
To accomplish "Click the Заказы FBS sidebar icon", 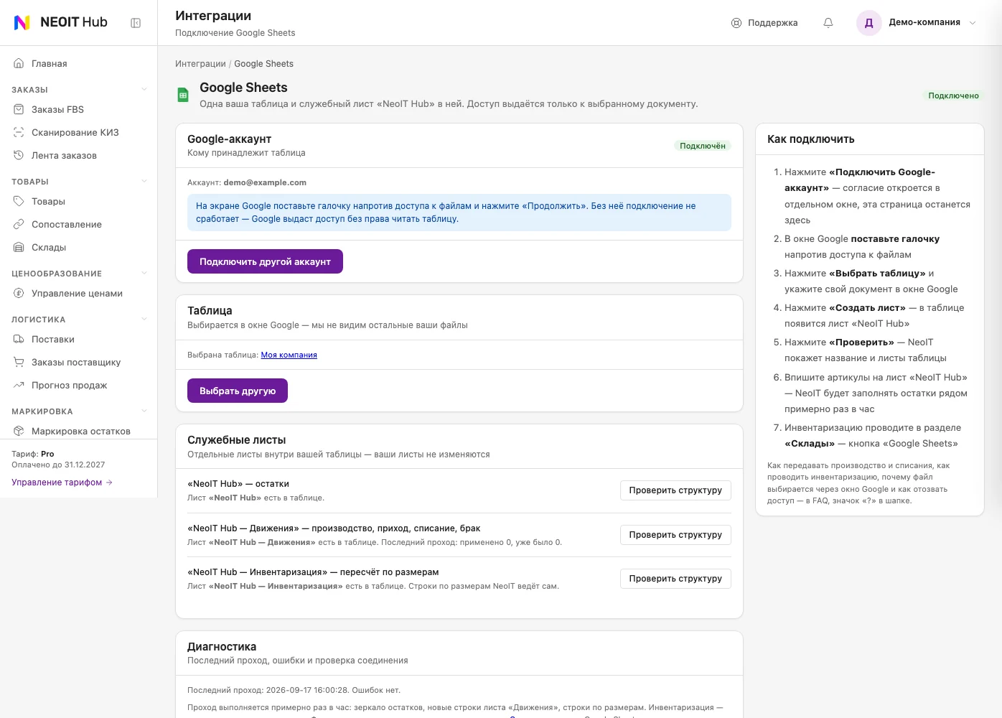I will click(19, 110).
